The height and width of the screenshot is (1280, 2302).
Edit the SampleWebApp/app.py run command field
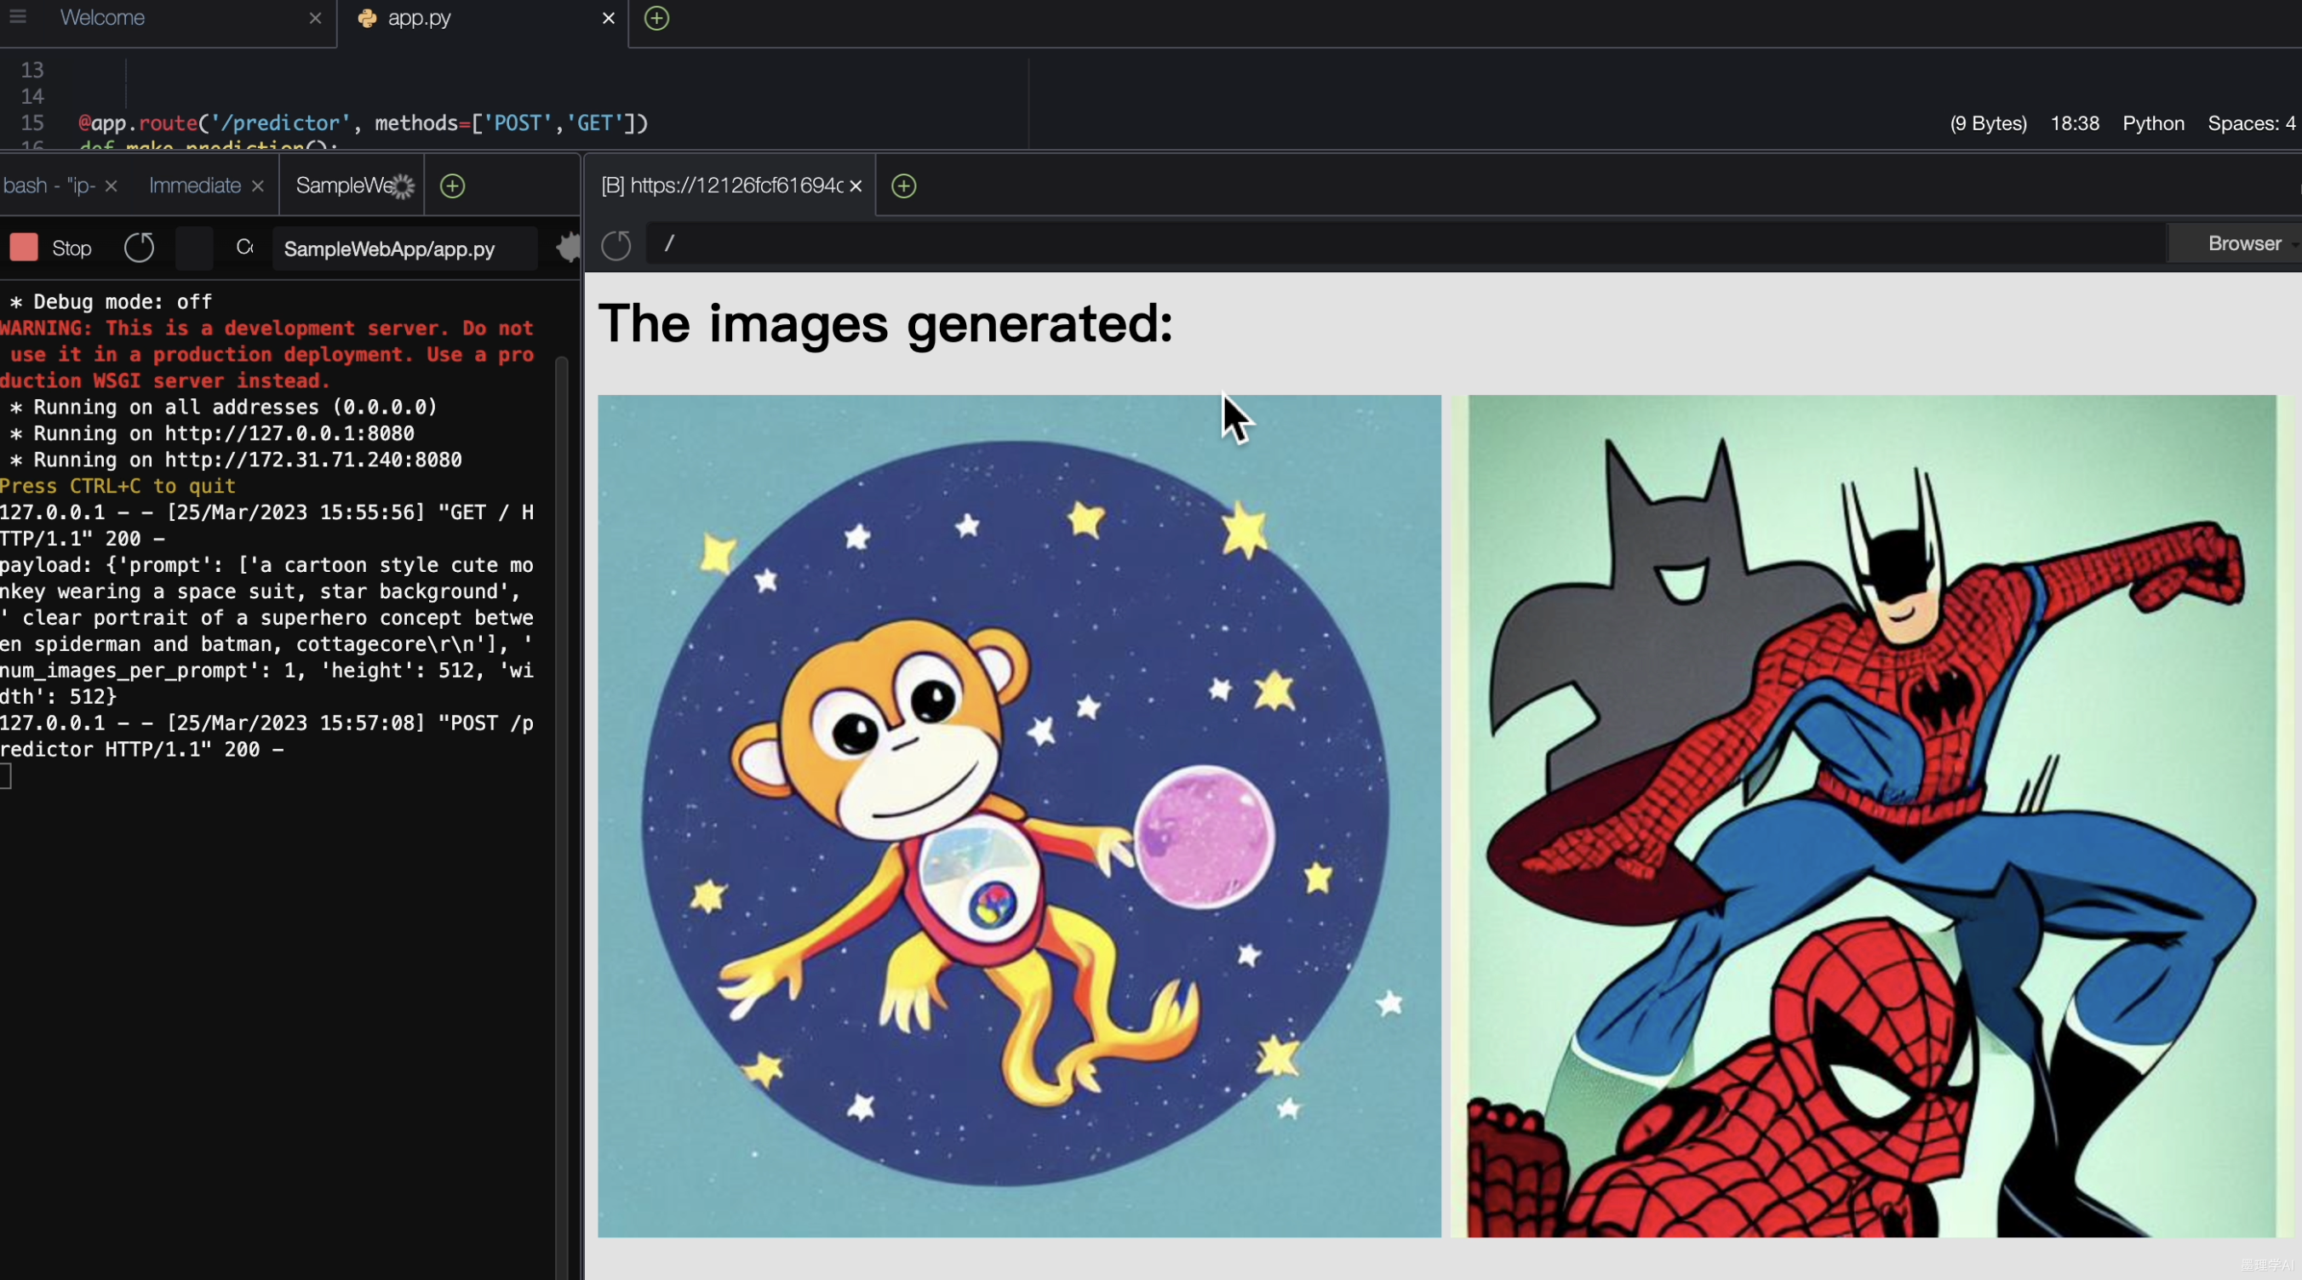(404, 249)
